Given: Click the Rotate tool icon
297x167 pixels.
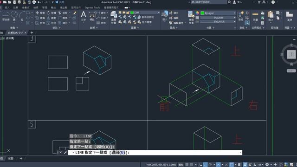Looking at the screenshot, I should 48,13.
